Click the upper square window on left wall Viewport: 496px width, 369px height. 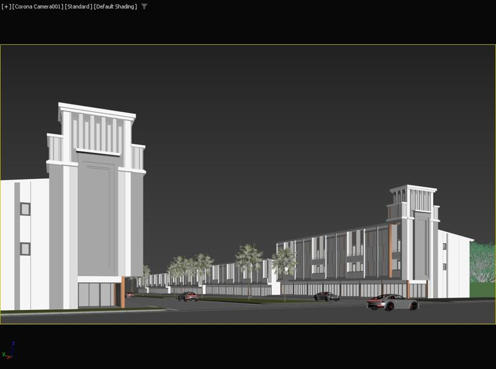25,209
